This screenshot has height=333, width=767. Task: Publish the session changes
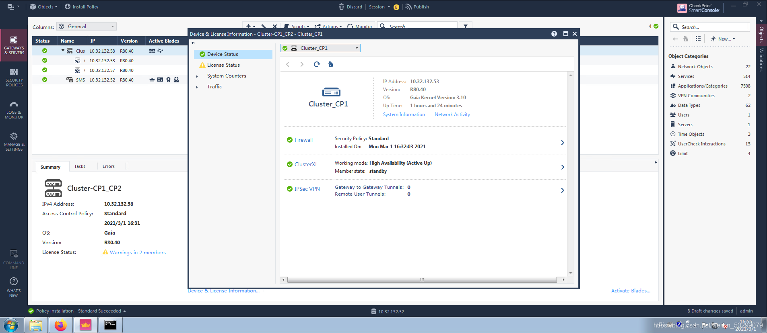pos(417,7)
